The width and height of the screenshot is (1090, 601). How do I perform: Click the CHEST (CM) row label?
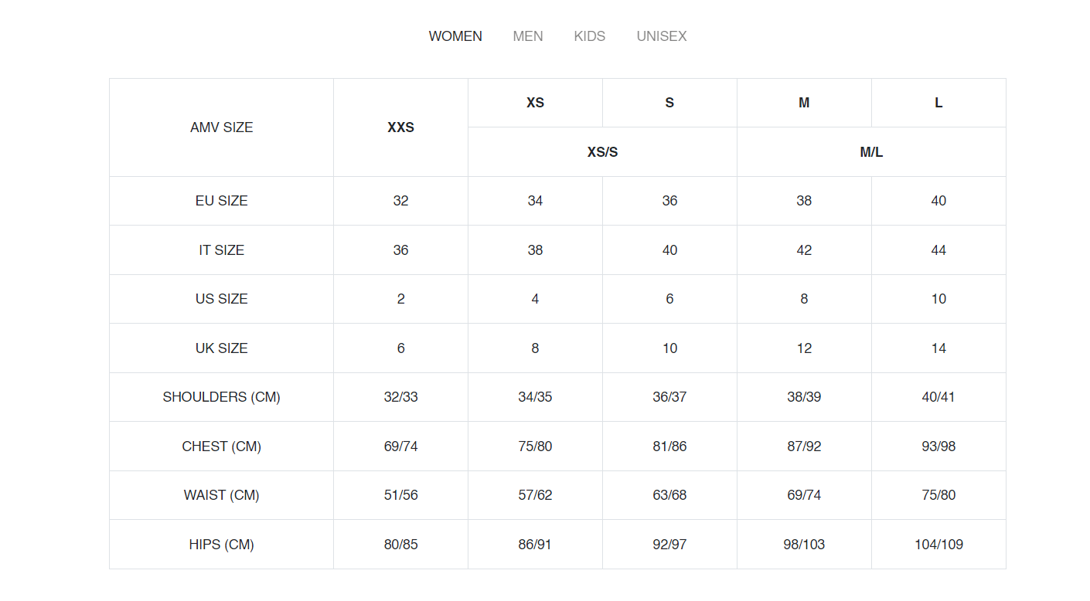[x=222, y=447]
